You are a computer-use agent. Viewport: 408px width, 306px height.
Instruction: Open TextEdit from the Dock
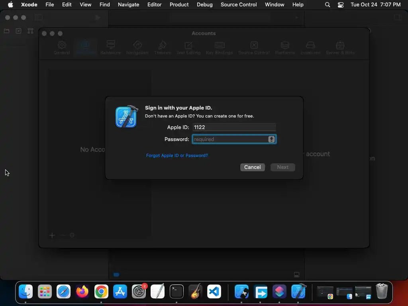[158, 291]
